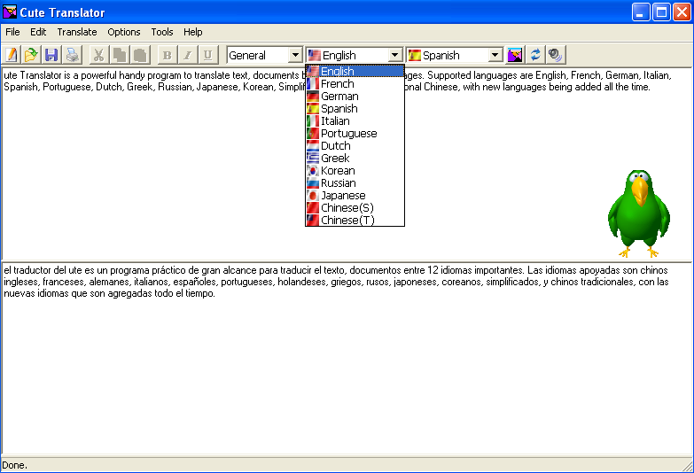
Task: Open the Spanish target language dropdown
Action: tap(495, 55)
